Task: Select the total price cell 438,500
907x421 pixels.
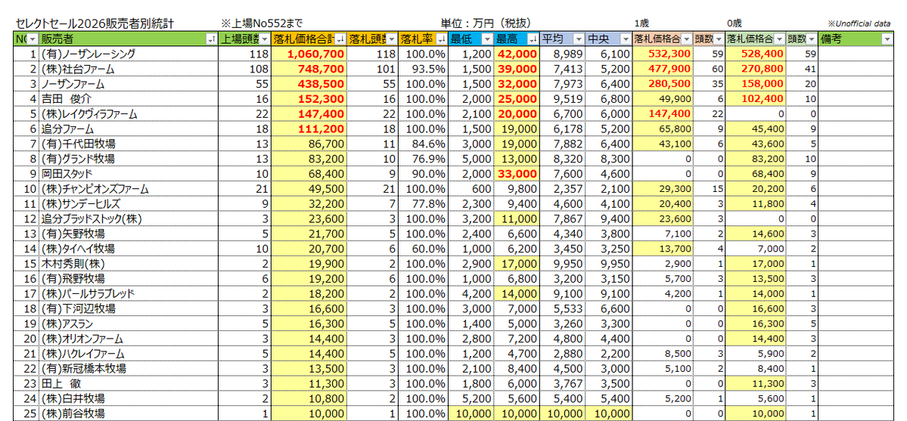Action: click(x=309, y=84)
